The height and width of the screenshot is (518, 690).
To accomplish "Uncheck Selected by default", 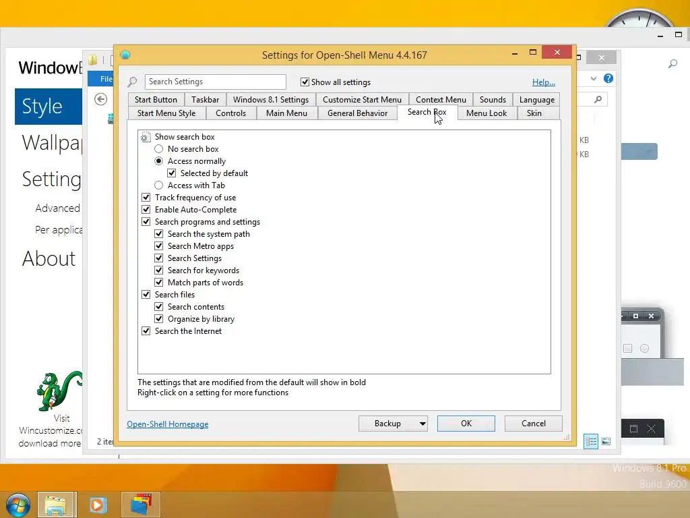I will coord(172,173).
